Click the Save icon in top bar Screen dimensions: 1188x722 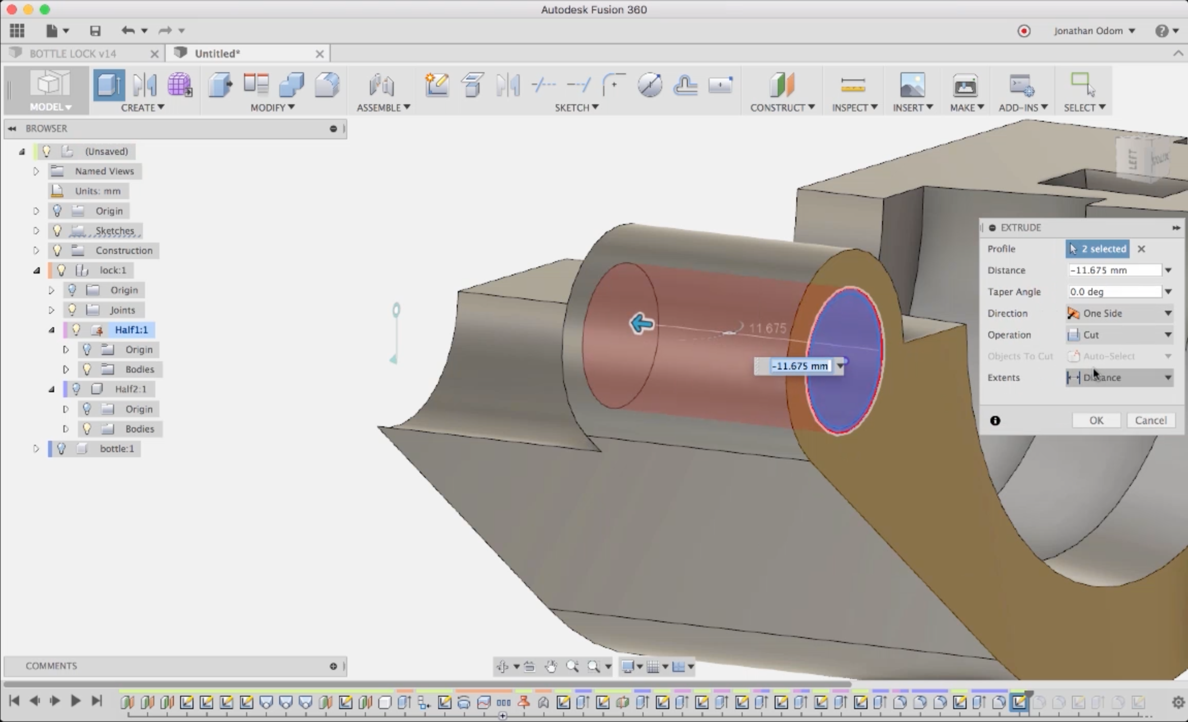[x=95, y=31]
